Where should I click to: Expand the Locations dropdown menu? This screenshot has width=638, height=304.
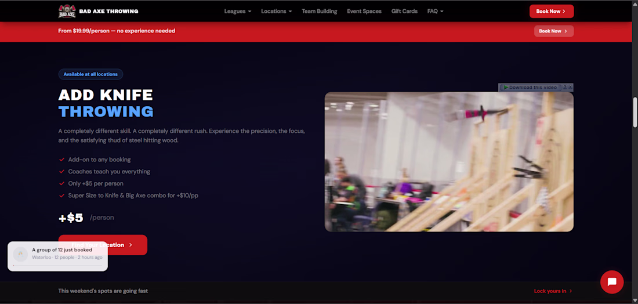276,12
